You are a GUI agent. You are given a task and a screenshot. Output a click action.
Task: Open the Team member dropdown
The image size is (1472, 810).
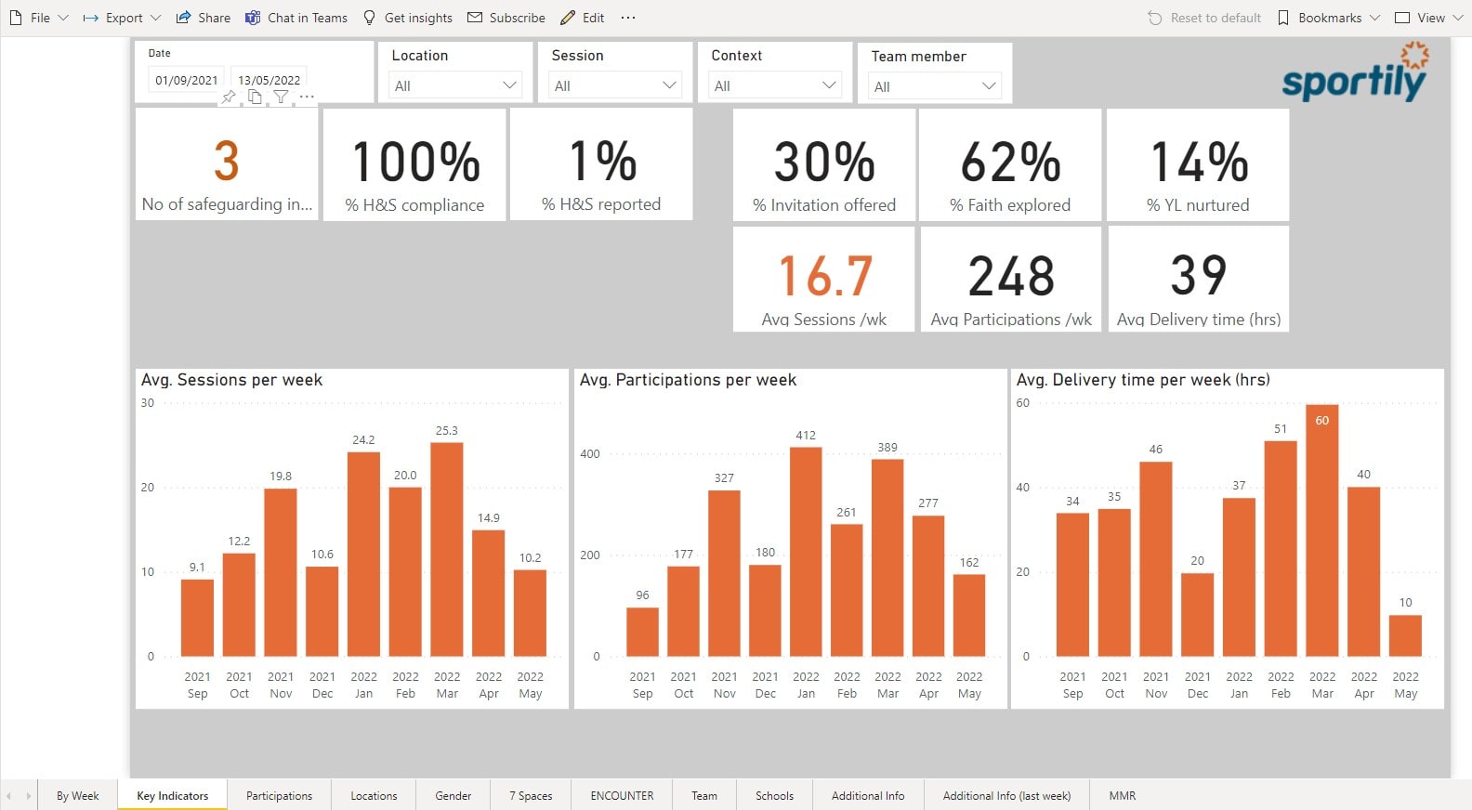[934, 86]
